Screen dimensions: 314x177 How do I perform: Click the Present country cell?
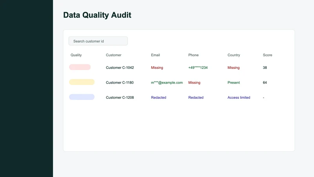tap(234, 83)
